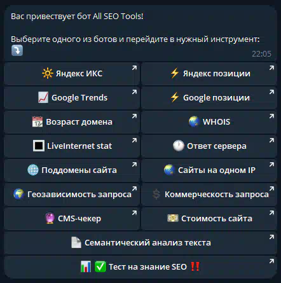Click the sun icon beside Яндекс ИКС
281x283 pixels.
click(x=48, y=73)
